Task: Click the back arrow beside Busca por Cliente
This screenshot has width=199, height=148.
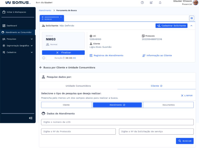Action: [40, 68]
